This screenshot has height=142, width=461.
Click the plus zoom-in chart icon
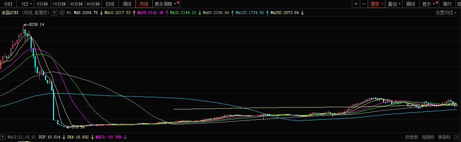tap(356, 4)
